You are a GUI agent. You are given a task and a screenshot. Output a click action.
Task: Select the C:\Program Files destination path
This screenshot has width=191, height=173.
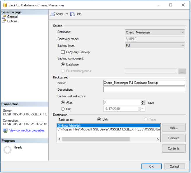point(108,129)
